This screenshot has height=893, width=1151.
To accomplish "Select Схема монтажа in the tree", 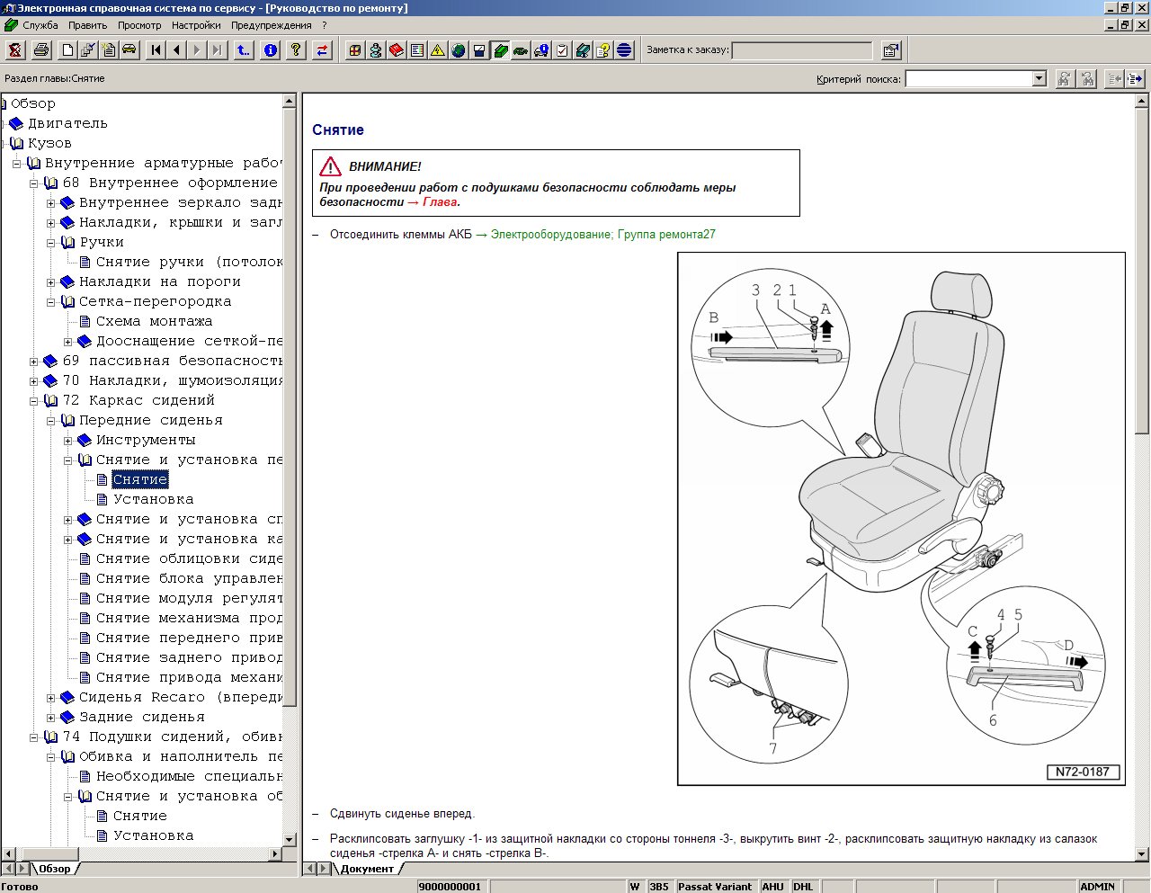I will (x=154, y=322).
